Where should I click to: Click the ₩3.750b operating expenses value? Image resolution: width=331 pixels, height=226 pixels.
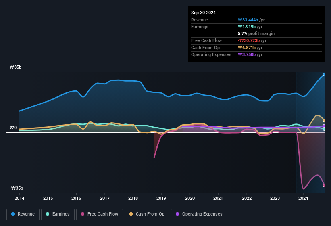(x=247, y=55)
